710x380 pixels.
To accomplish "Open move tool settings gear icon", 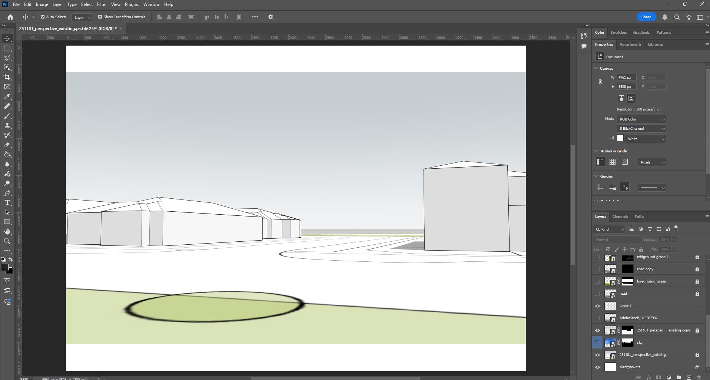I will (x=271, y=17).
